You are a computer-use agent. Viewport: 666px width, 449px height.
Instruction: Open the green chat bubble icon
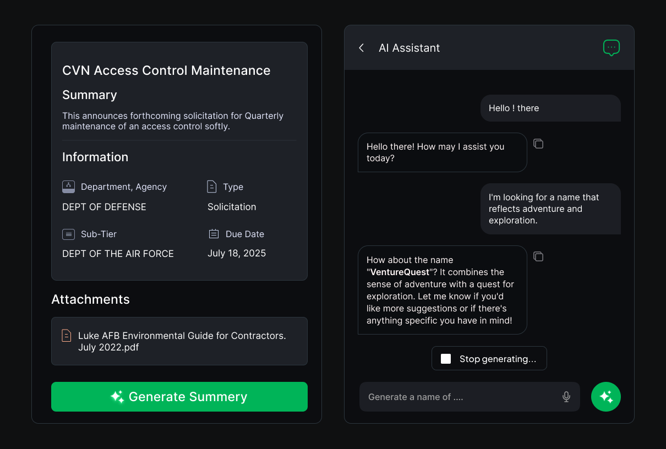coord(612,48)
